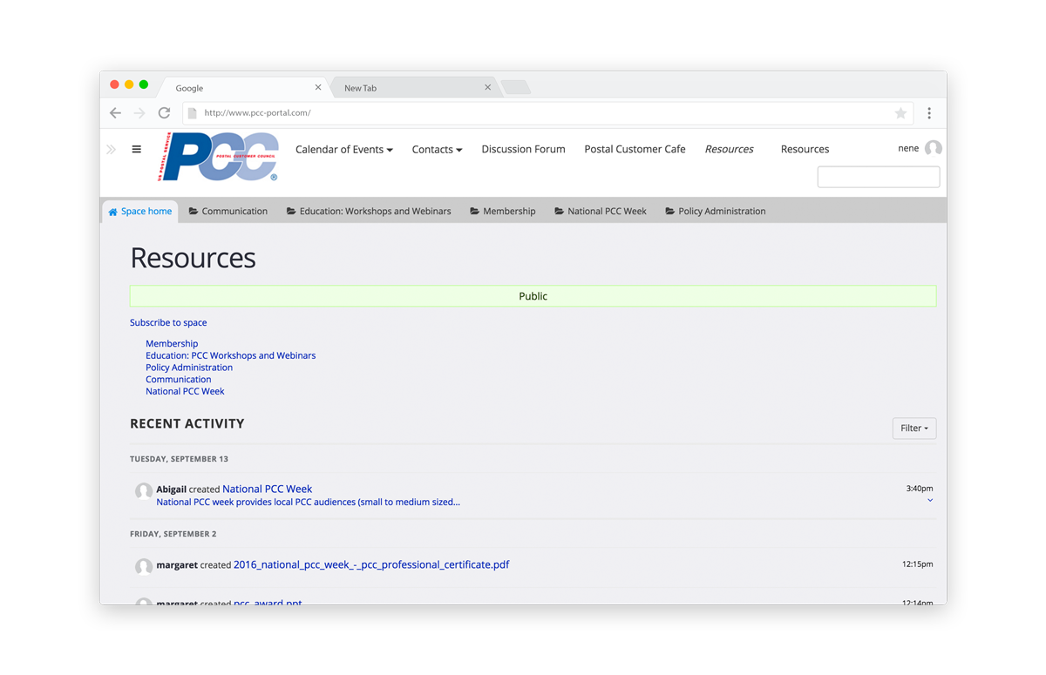The width and height of the screenshot is (1046, 675).
Task: Open the browser three-dot menu
Action: click(929, 113)
